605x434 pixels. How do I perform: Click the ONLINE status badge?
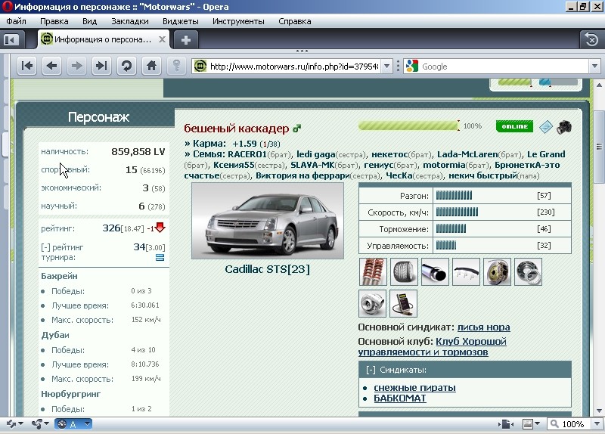(x=514, y=126)
